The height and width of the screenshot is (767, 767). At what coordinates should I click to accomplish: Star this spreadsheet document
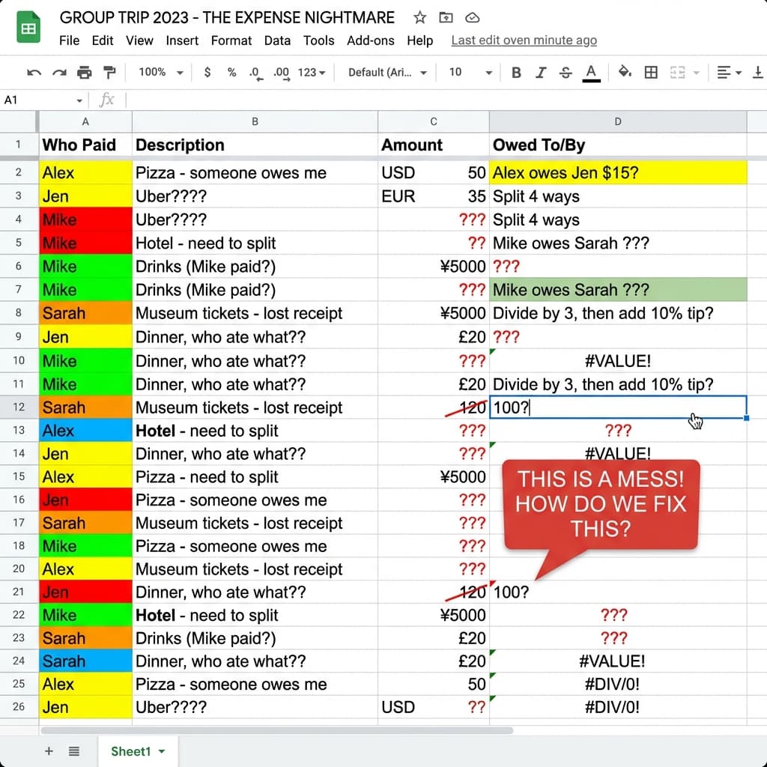pyautogui.click(x=420, y=18)
